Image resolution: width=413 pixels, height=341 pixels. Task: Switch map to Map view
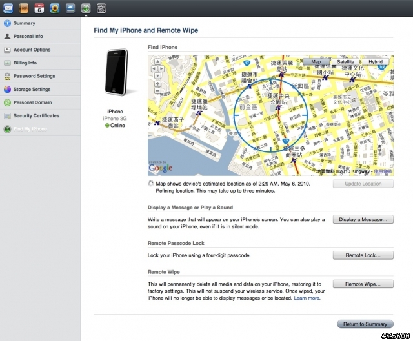(x=316, y=62)
